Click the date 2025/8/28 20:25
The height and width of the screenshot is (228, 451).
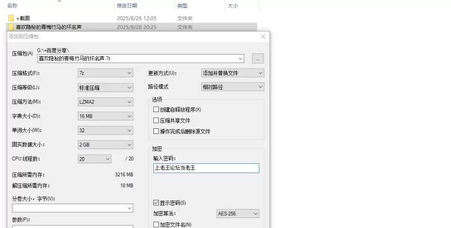click(136, 27)
